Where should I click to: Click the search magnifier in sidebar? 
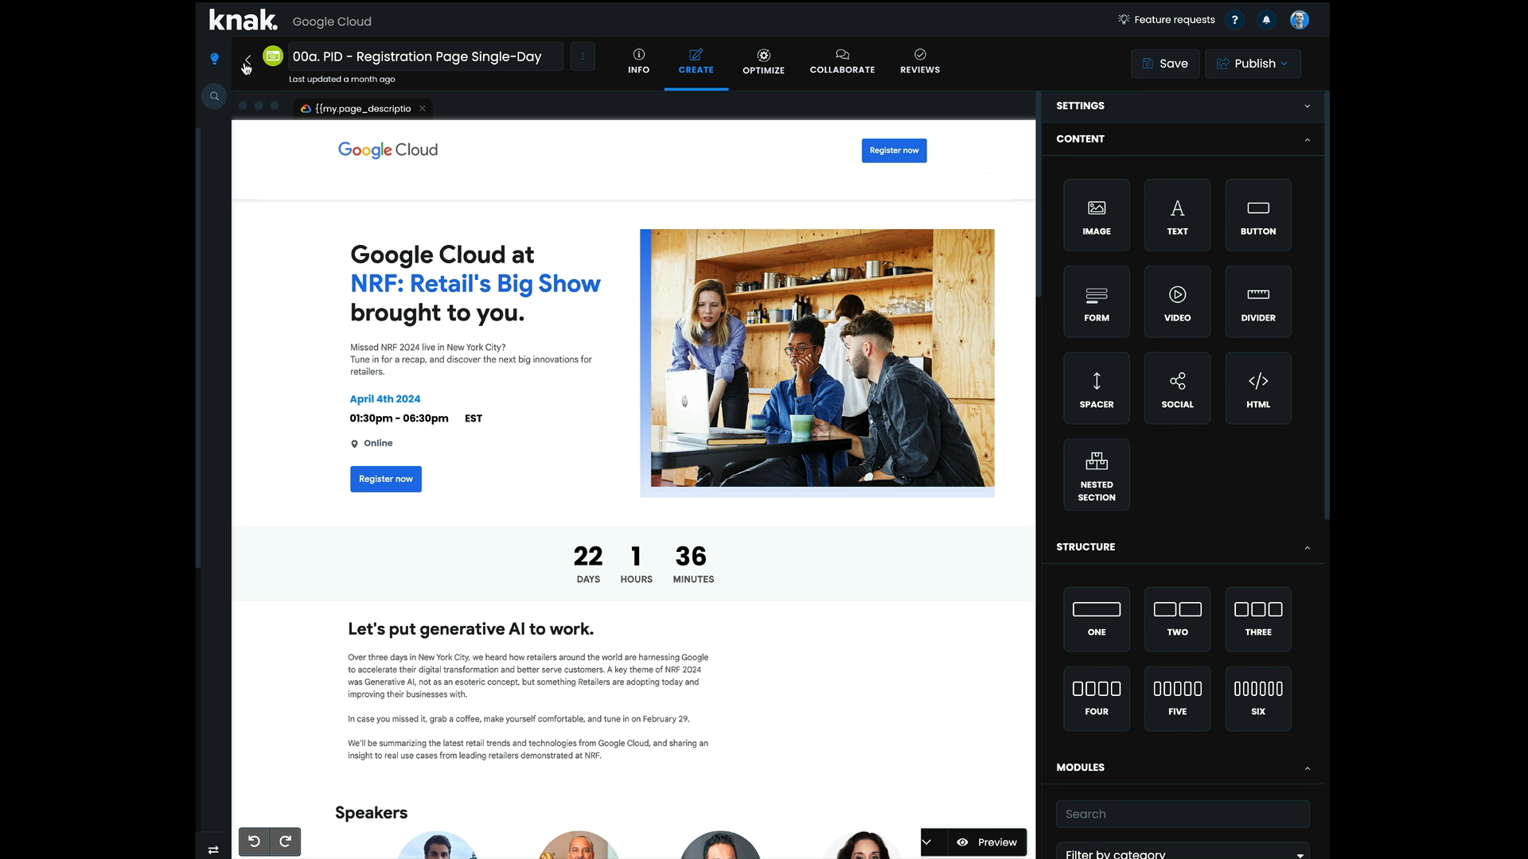(x=214, y=96)
